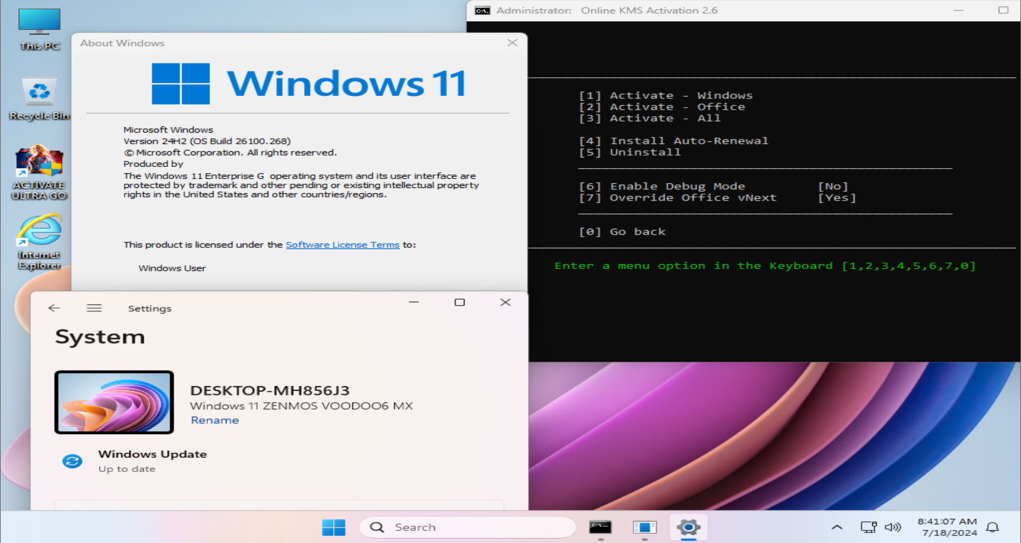Click the 'Microsoft Windows' line in About dialog
This screenshot has height=543, width=1021.
pyautogui.click(x=168, y=130)
